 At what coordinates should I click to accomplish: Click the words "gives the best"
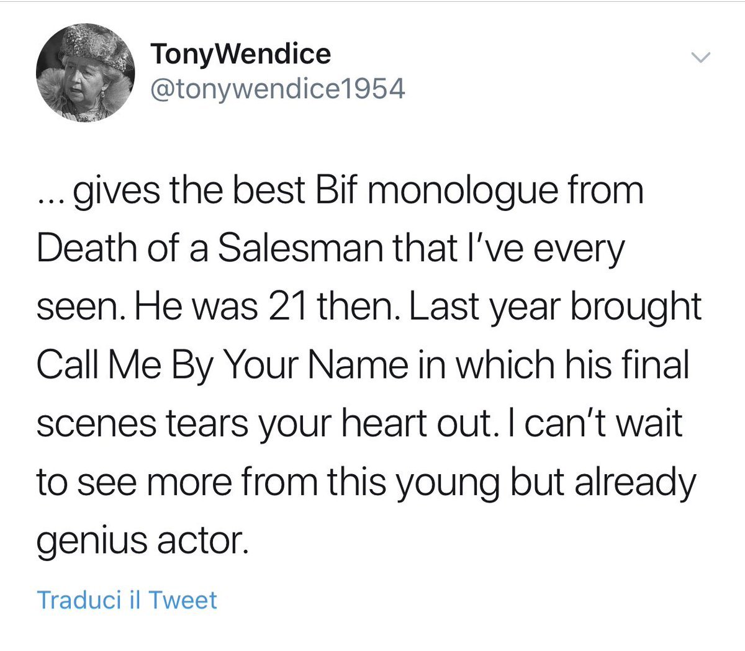click(x=191, y=190)
